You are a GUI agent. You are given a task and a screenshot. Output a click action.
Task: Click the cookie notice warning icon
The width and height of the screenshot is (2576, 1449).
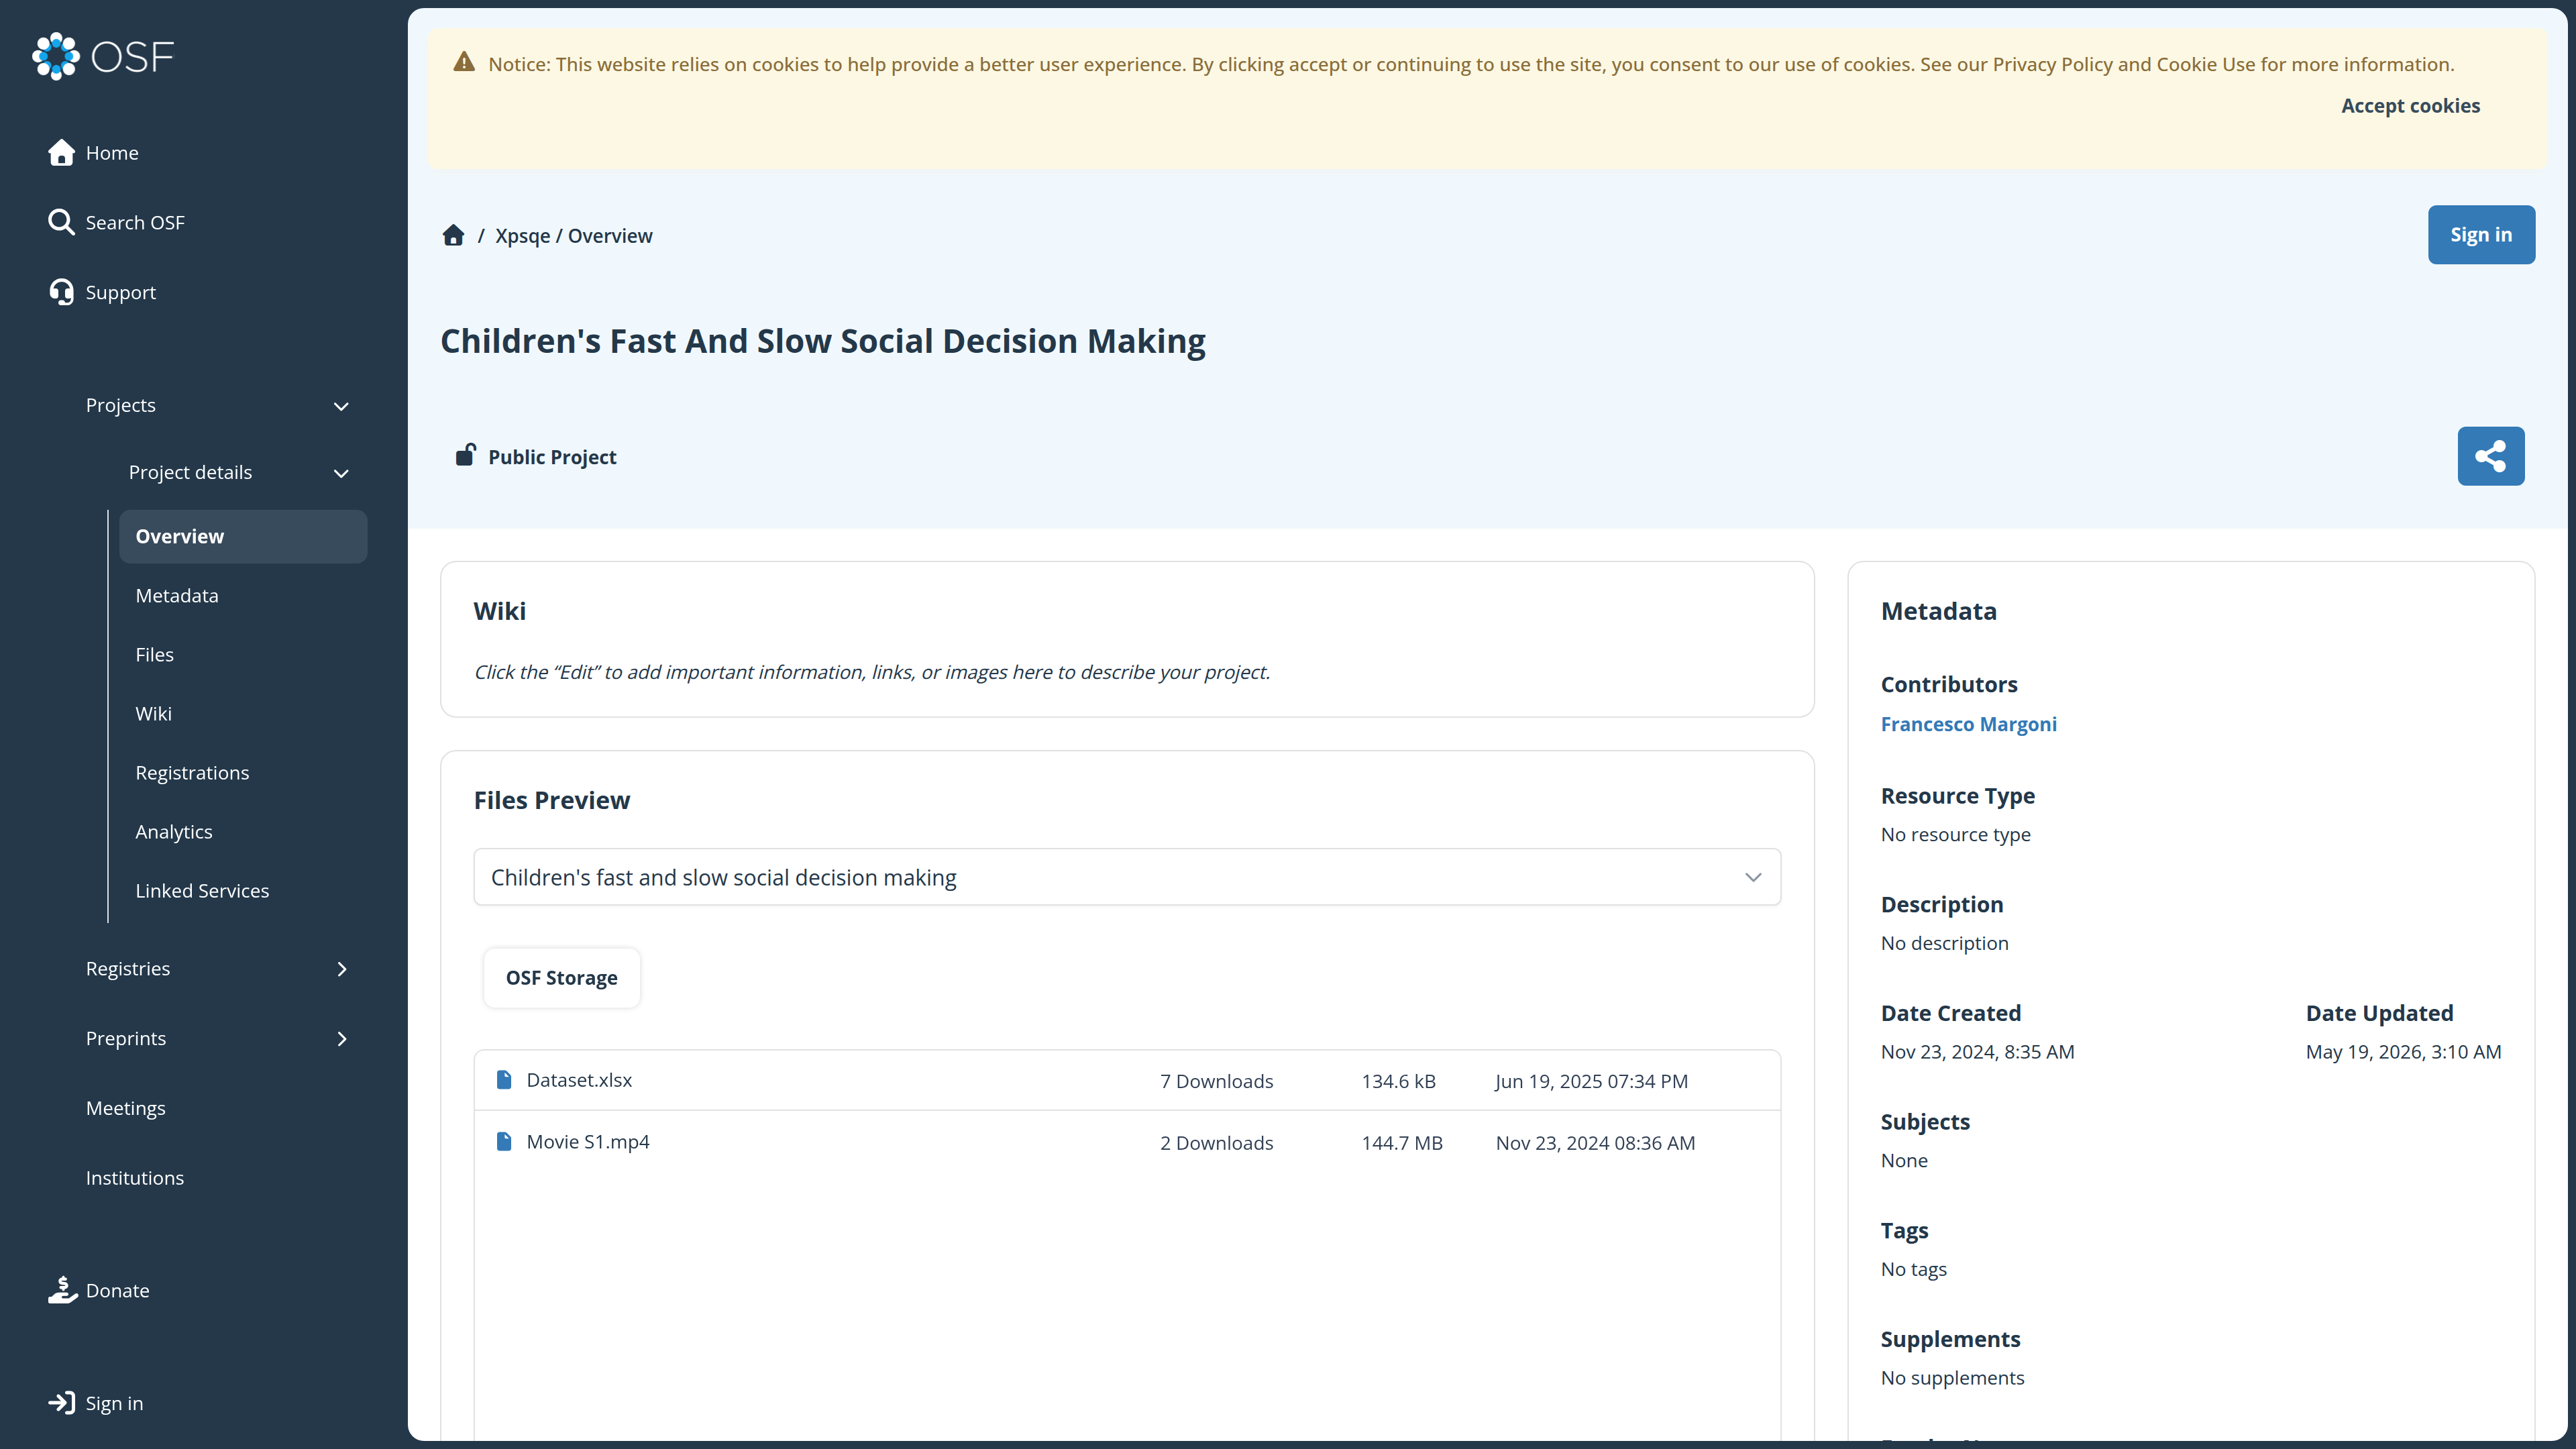tap(464, 62)
